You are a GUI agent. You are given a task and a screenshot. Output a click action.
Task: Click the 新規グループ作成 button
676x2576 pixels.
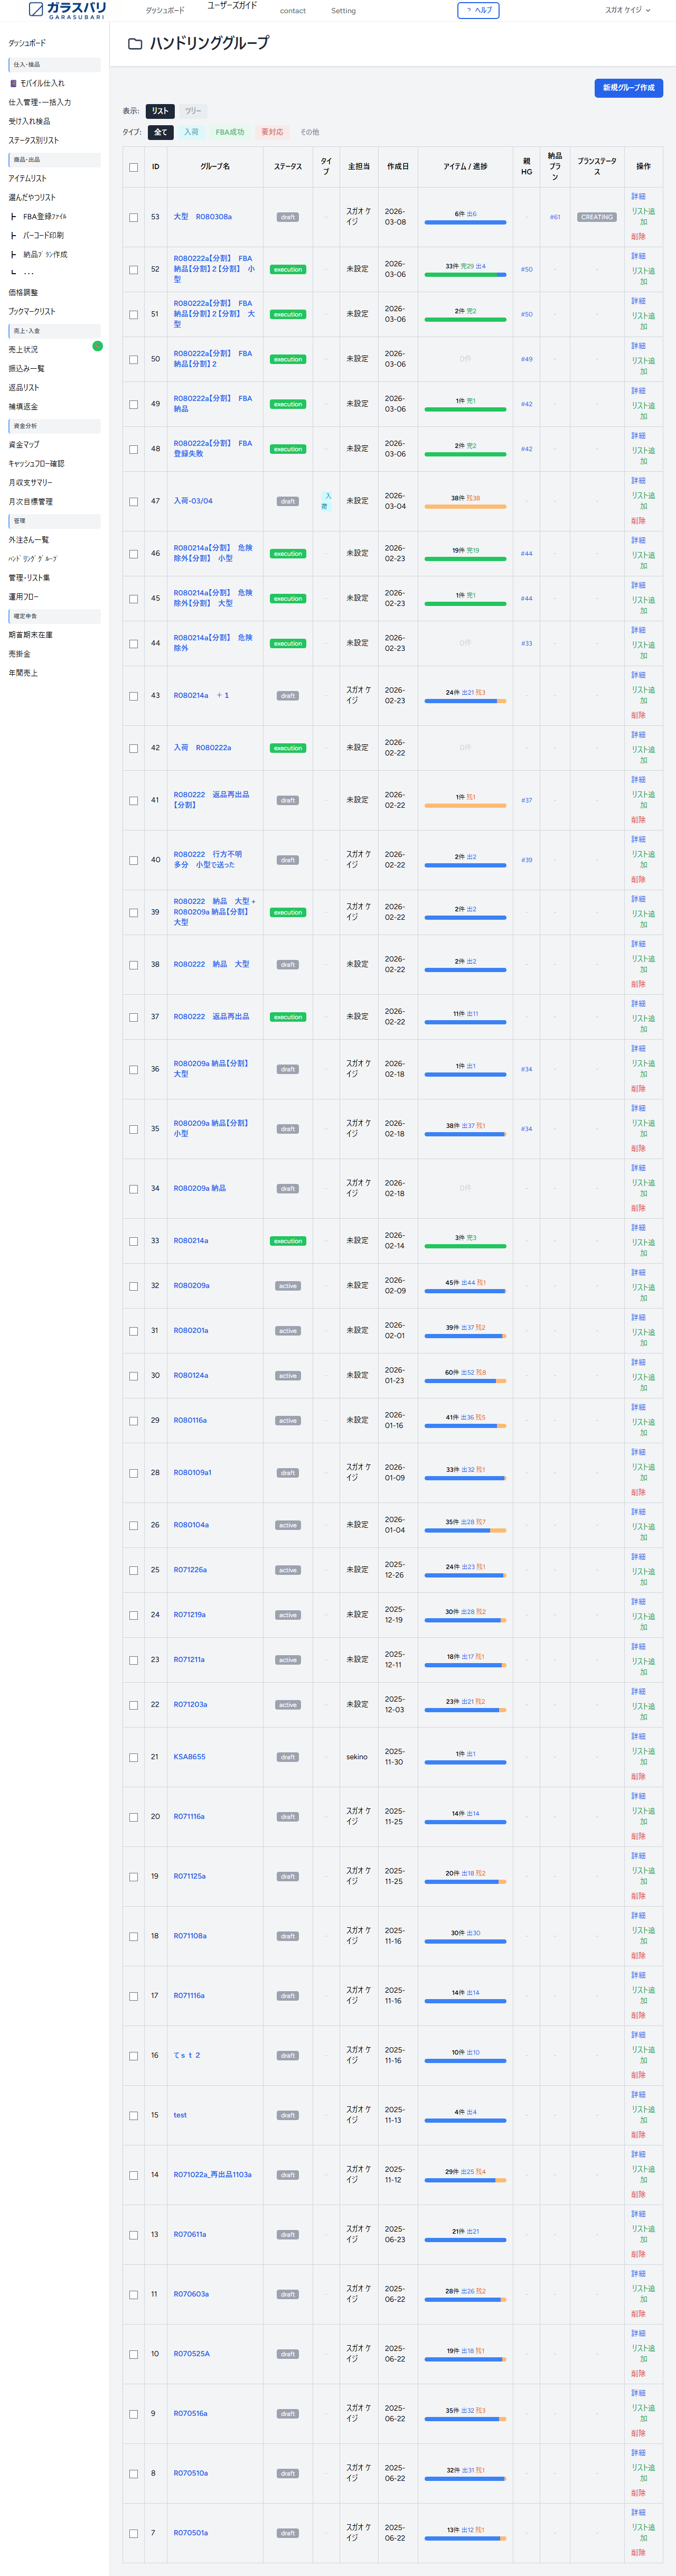click(628, 88)
